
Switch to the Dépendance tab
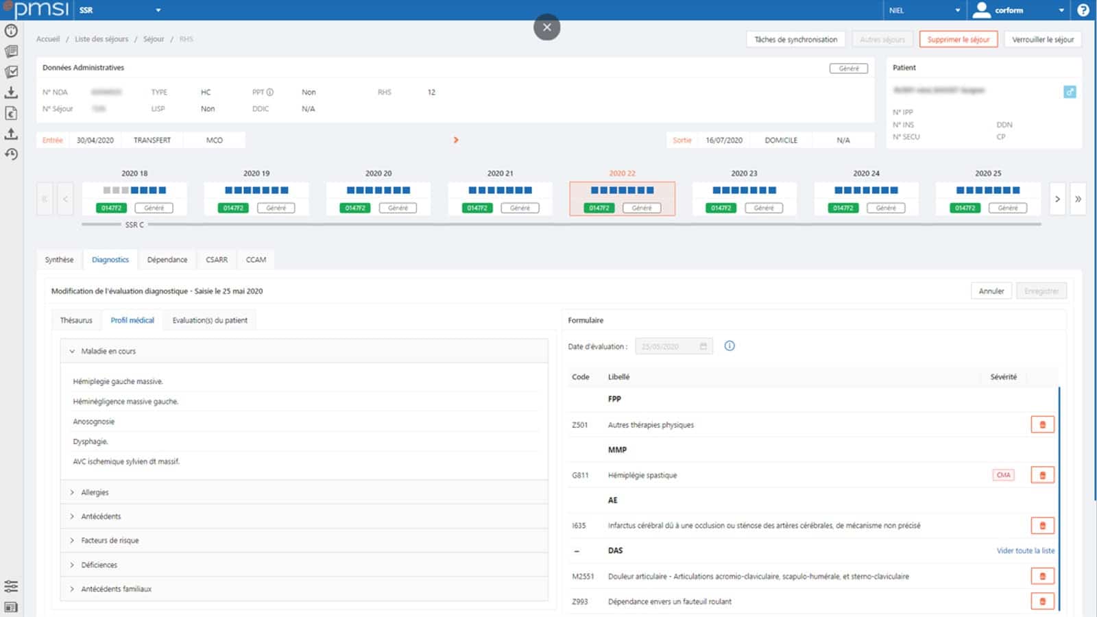point(167,260)
